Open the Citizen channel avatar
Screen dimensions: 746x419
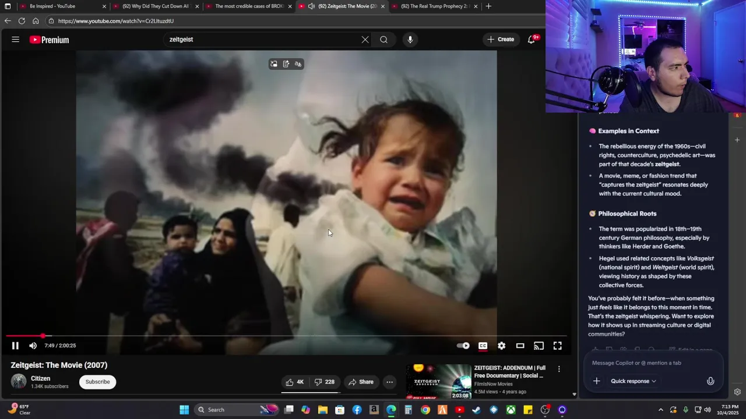click(19, 382)
